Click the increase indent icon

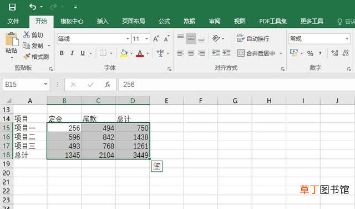click(x=226, y=53)
